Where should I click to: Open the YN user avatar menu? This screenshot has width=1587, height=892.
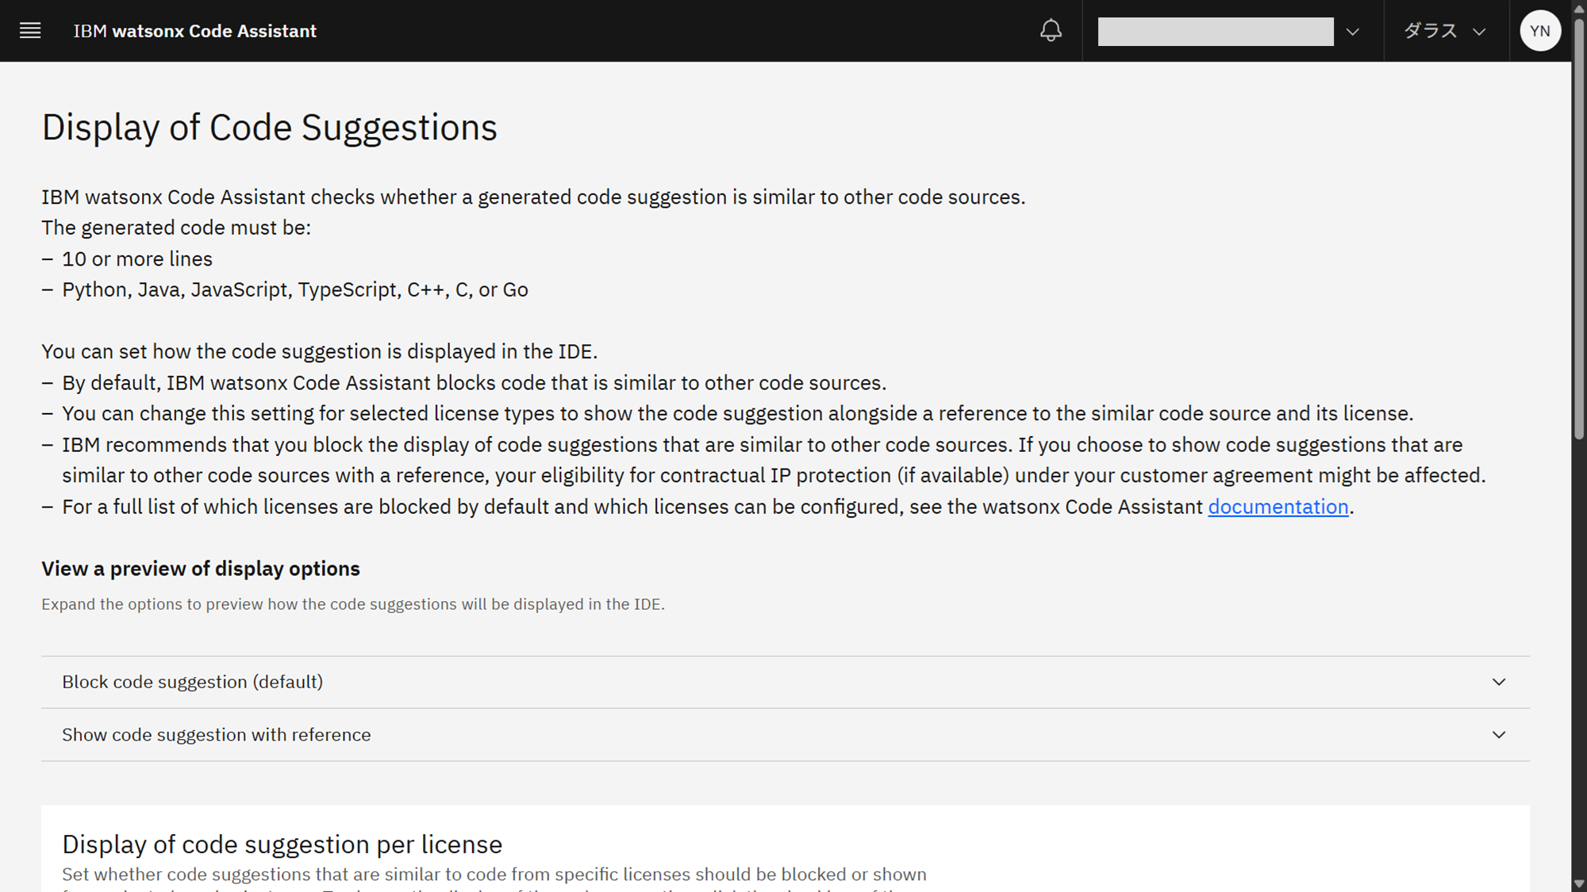(x=1540, y=31)
